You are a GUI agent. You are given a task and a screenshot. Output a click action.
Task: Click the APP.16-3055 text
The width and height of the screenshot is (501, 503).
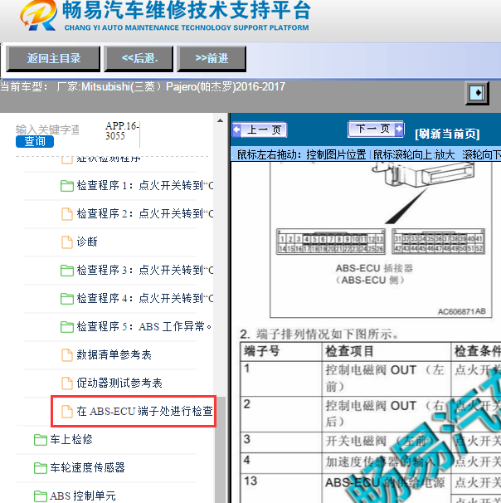pos(122,131)
